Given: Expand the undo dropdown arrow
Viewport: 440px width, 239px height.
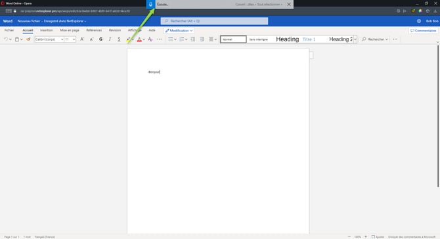Looking at the screenshot, I should [11, 39].
